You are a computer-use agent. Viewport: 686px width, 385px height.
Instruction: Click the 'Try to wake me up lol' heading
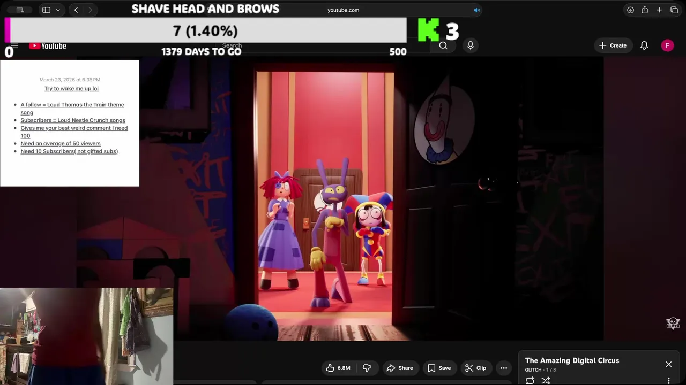pos(71,89)
